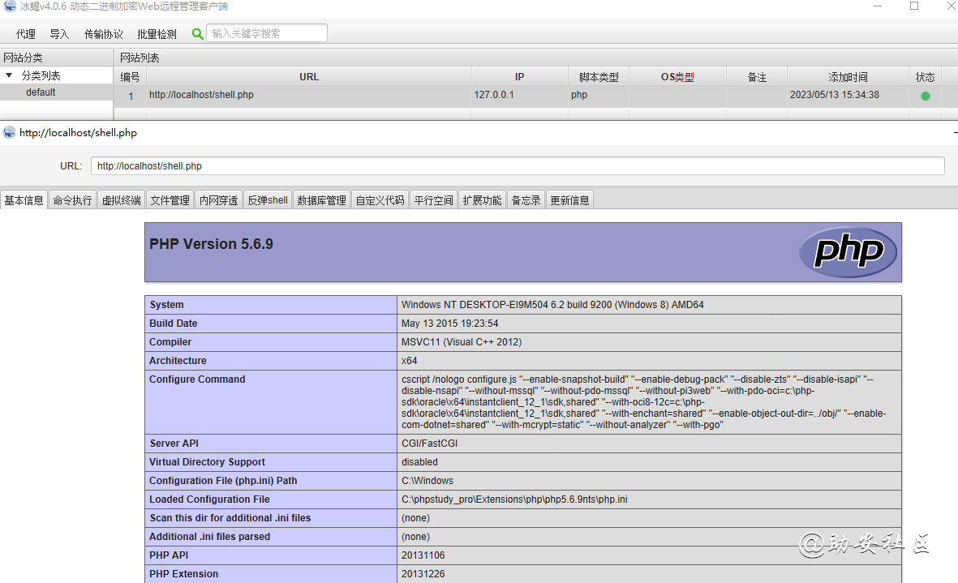Click the Configure Command label
The height and width of the screenshot is (583, 958).
click(197, 379)
